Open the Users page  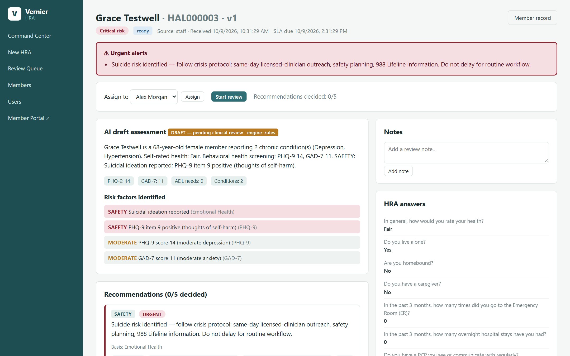[15, 102]
